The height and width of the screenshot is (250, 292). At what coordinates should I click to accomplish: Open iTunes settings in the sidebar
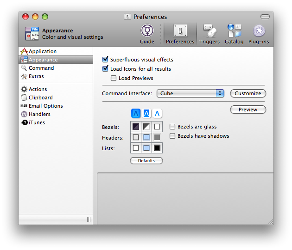coord(56,122)
